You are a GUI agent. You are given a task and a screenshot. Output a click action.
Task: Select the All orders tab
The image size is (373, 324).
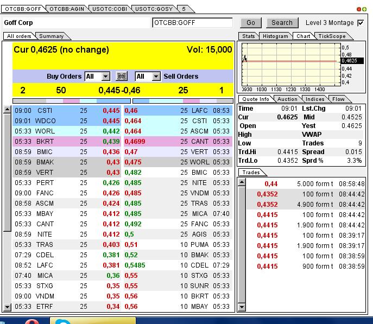coord(19,36)
